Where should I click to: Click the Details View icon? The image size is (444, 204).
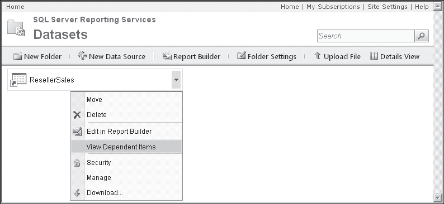click(374, 56)
